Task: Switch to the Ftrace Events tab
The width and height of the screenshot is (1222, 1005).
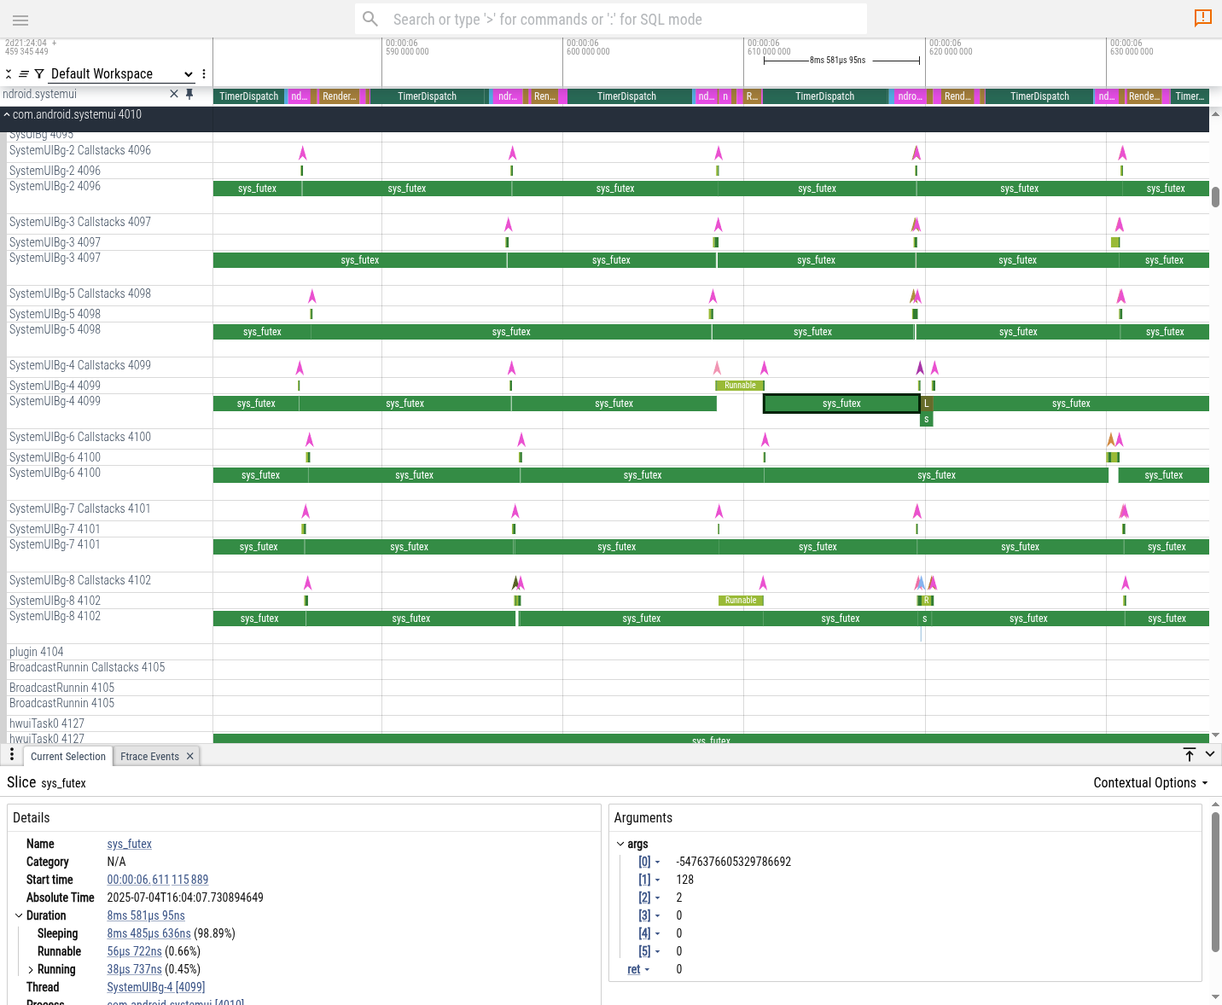Action: (149, 756)
